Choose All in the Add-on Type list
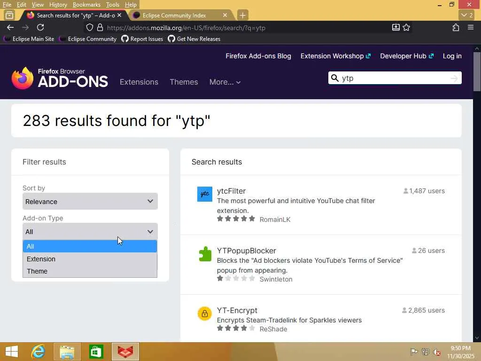Image resolution: width=481 pixels, height=361 pixels. (x=90, y=246)
